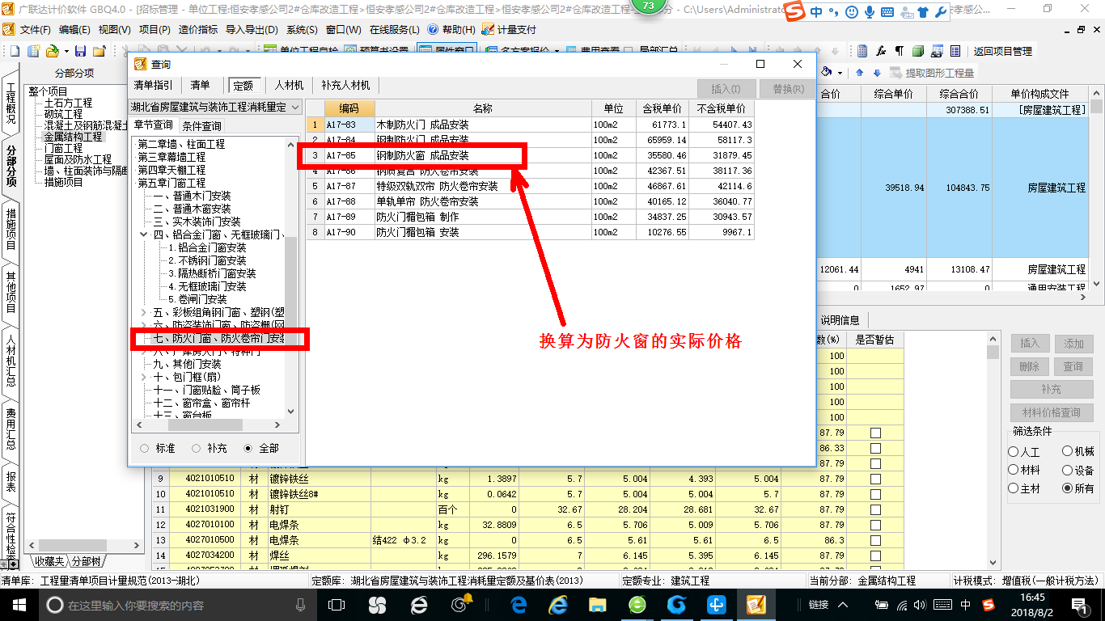The height and width of the screenshot is (621, 1105).
Task: Click 添加 button on right panel
Action: pyautogui.click(x=1073, y=344)
